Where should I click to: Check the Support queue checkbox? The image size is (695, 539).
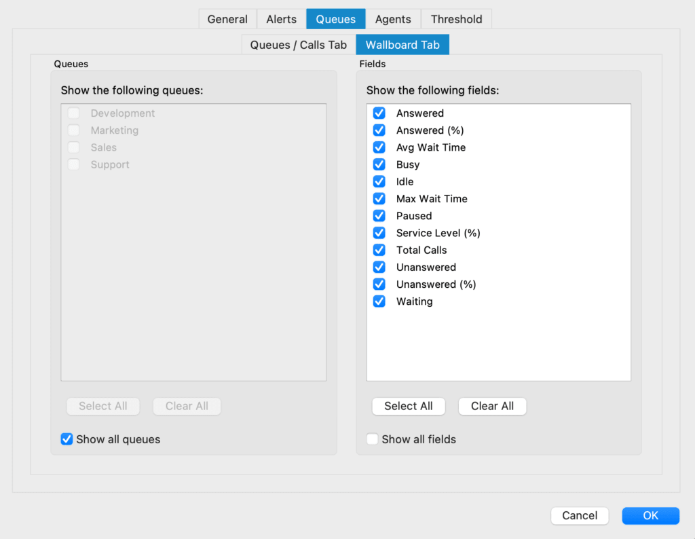tap(73, 164)
